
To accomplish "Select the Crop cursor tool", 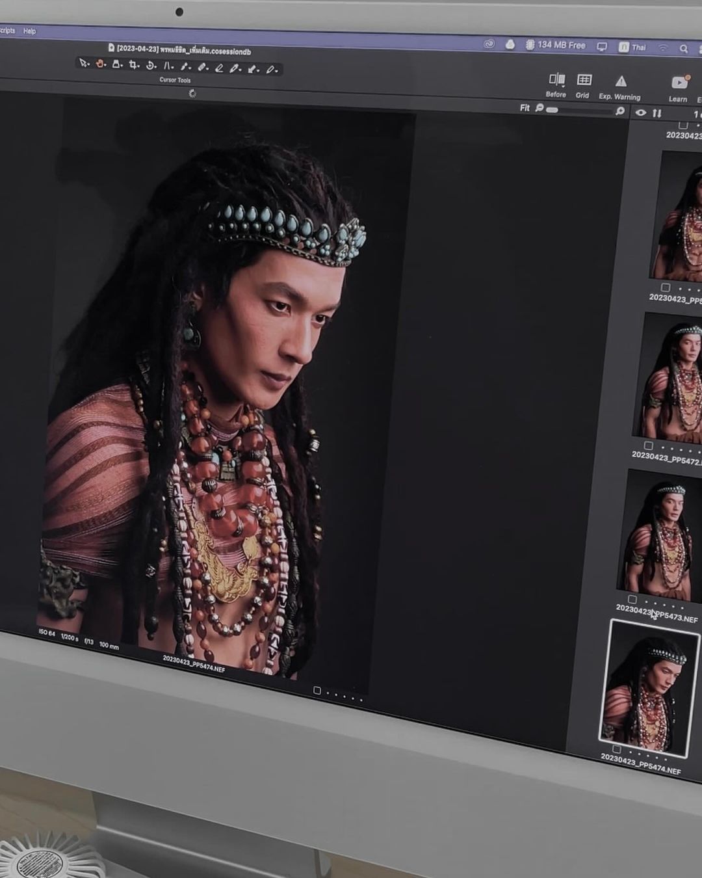I will [x=134, y=65].
